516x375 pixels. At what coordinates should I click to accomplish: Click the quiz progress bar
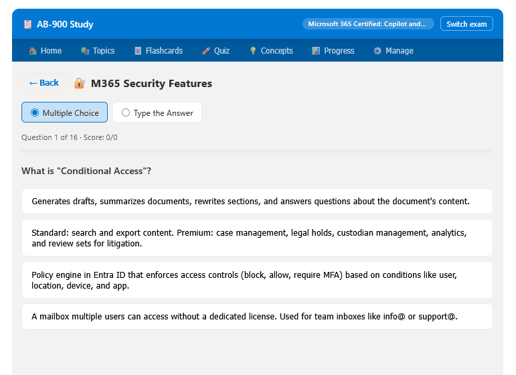tap(257, 151)
